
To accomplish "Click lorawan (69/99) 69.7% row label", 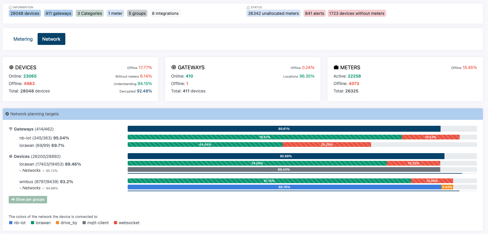I will pos(42,145).
